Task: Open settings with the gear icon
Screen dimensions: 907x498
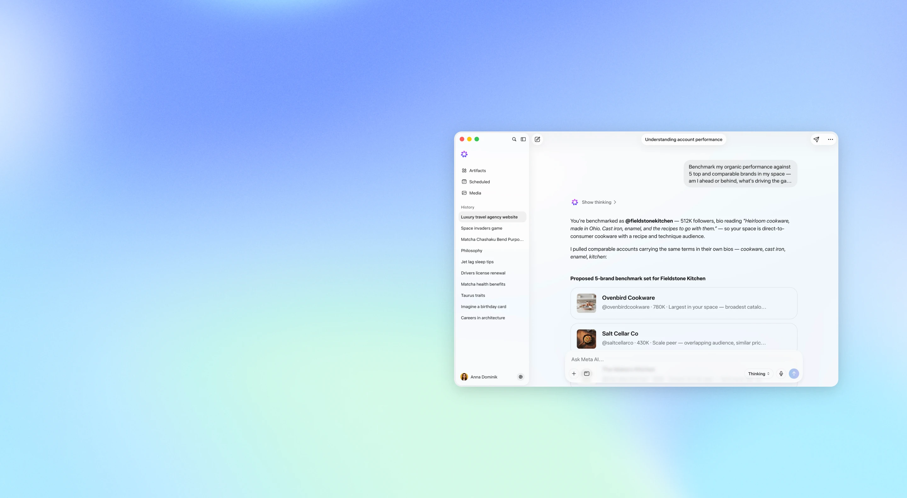Action: point(521,377)
